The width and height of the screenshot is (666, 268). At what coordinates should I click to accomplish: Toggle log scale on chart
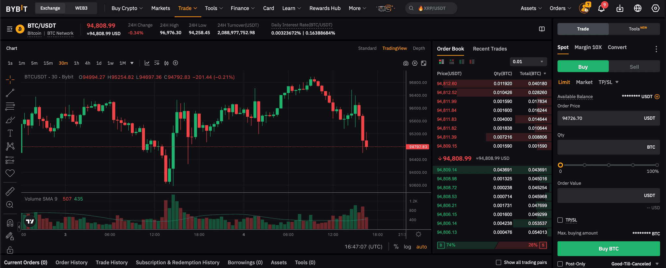(407, 247)
